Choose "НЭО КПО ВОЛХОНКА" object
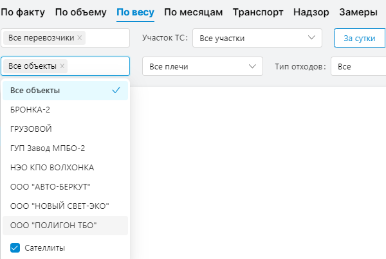 (x=52, y=168)
